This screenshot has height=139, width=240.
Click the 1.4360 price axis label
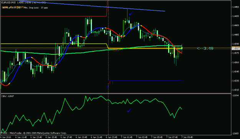(x=235, y=62)
